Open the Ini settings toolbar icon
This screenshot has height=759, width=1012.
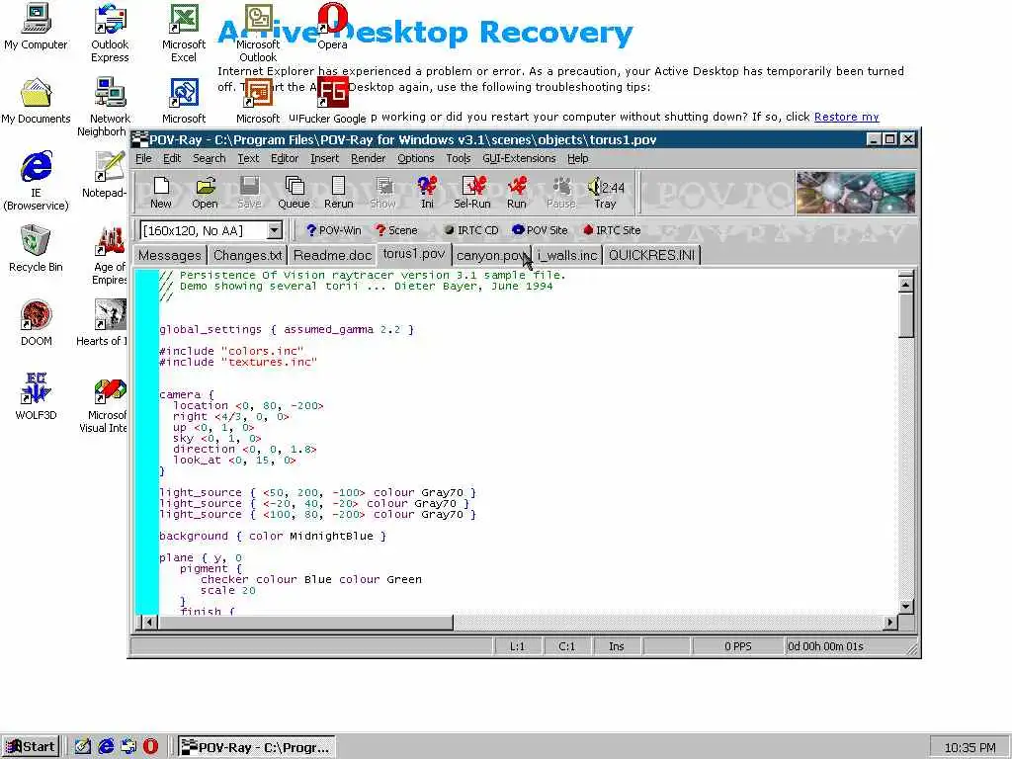427,193
